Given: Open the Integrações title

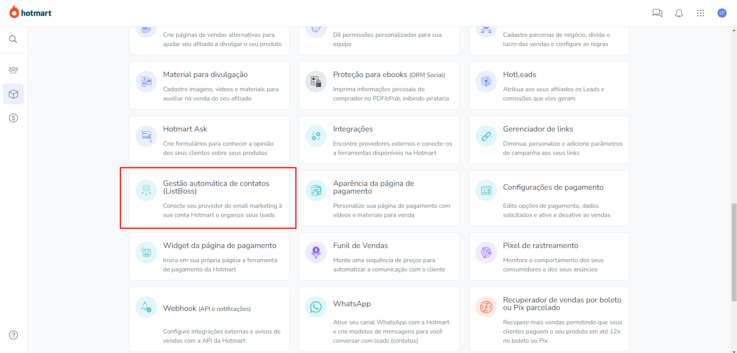Looking at the screenshot, I should pos(353,129).
